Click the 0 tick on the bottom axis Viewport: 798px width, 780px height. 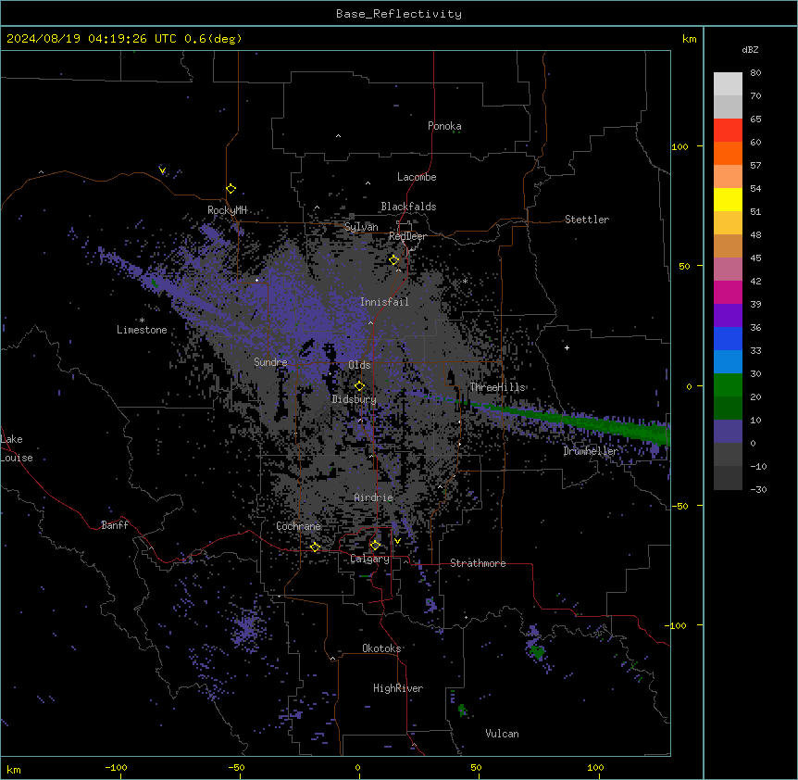pos(357,768)
